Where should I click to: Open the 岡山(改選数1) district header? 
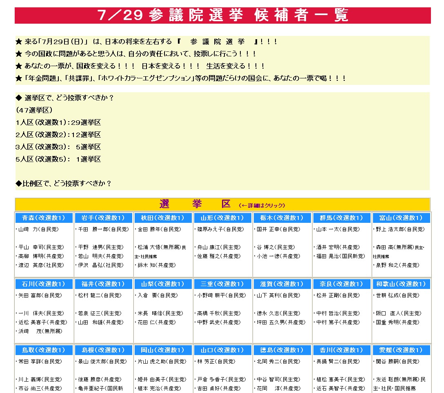point(162,350)
